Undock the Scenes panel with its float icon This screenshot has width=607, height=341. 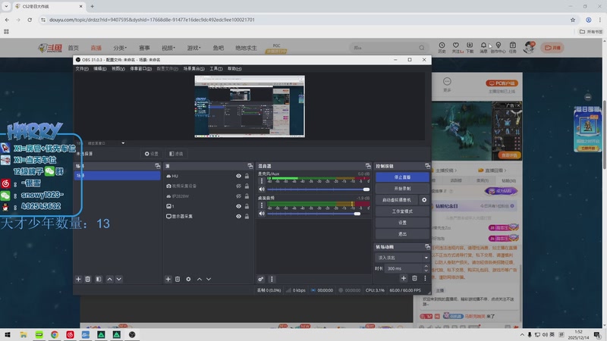coord(158,166)
